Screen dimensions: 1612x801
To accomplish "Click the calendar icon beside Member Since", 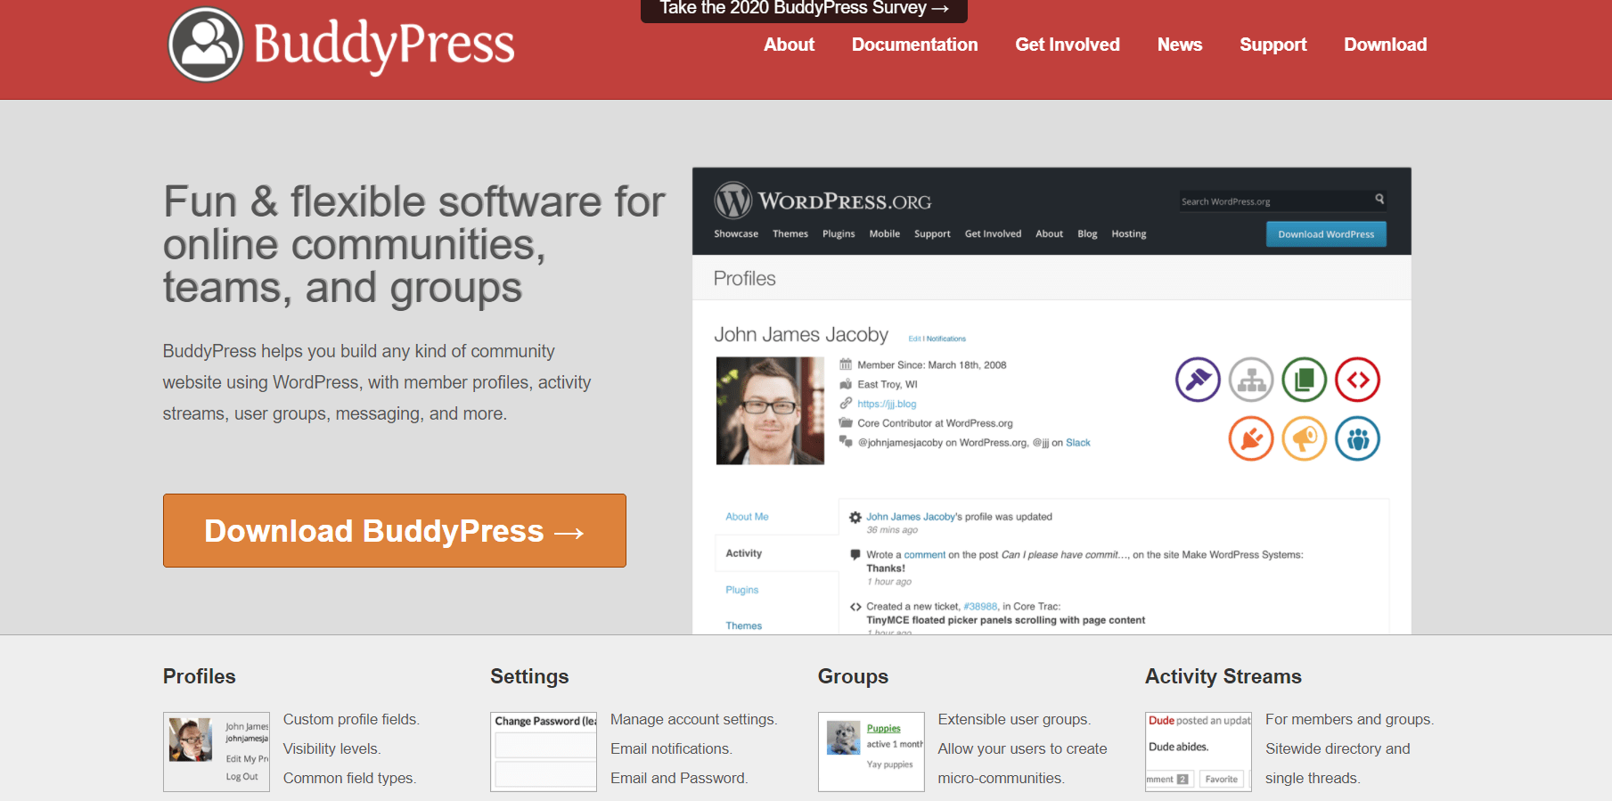I will click(846, 364).
